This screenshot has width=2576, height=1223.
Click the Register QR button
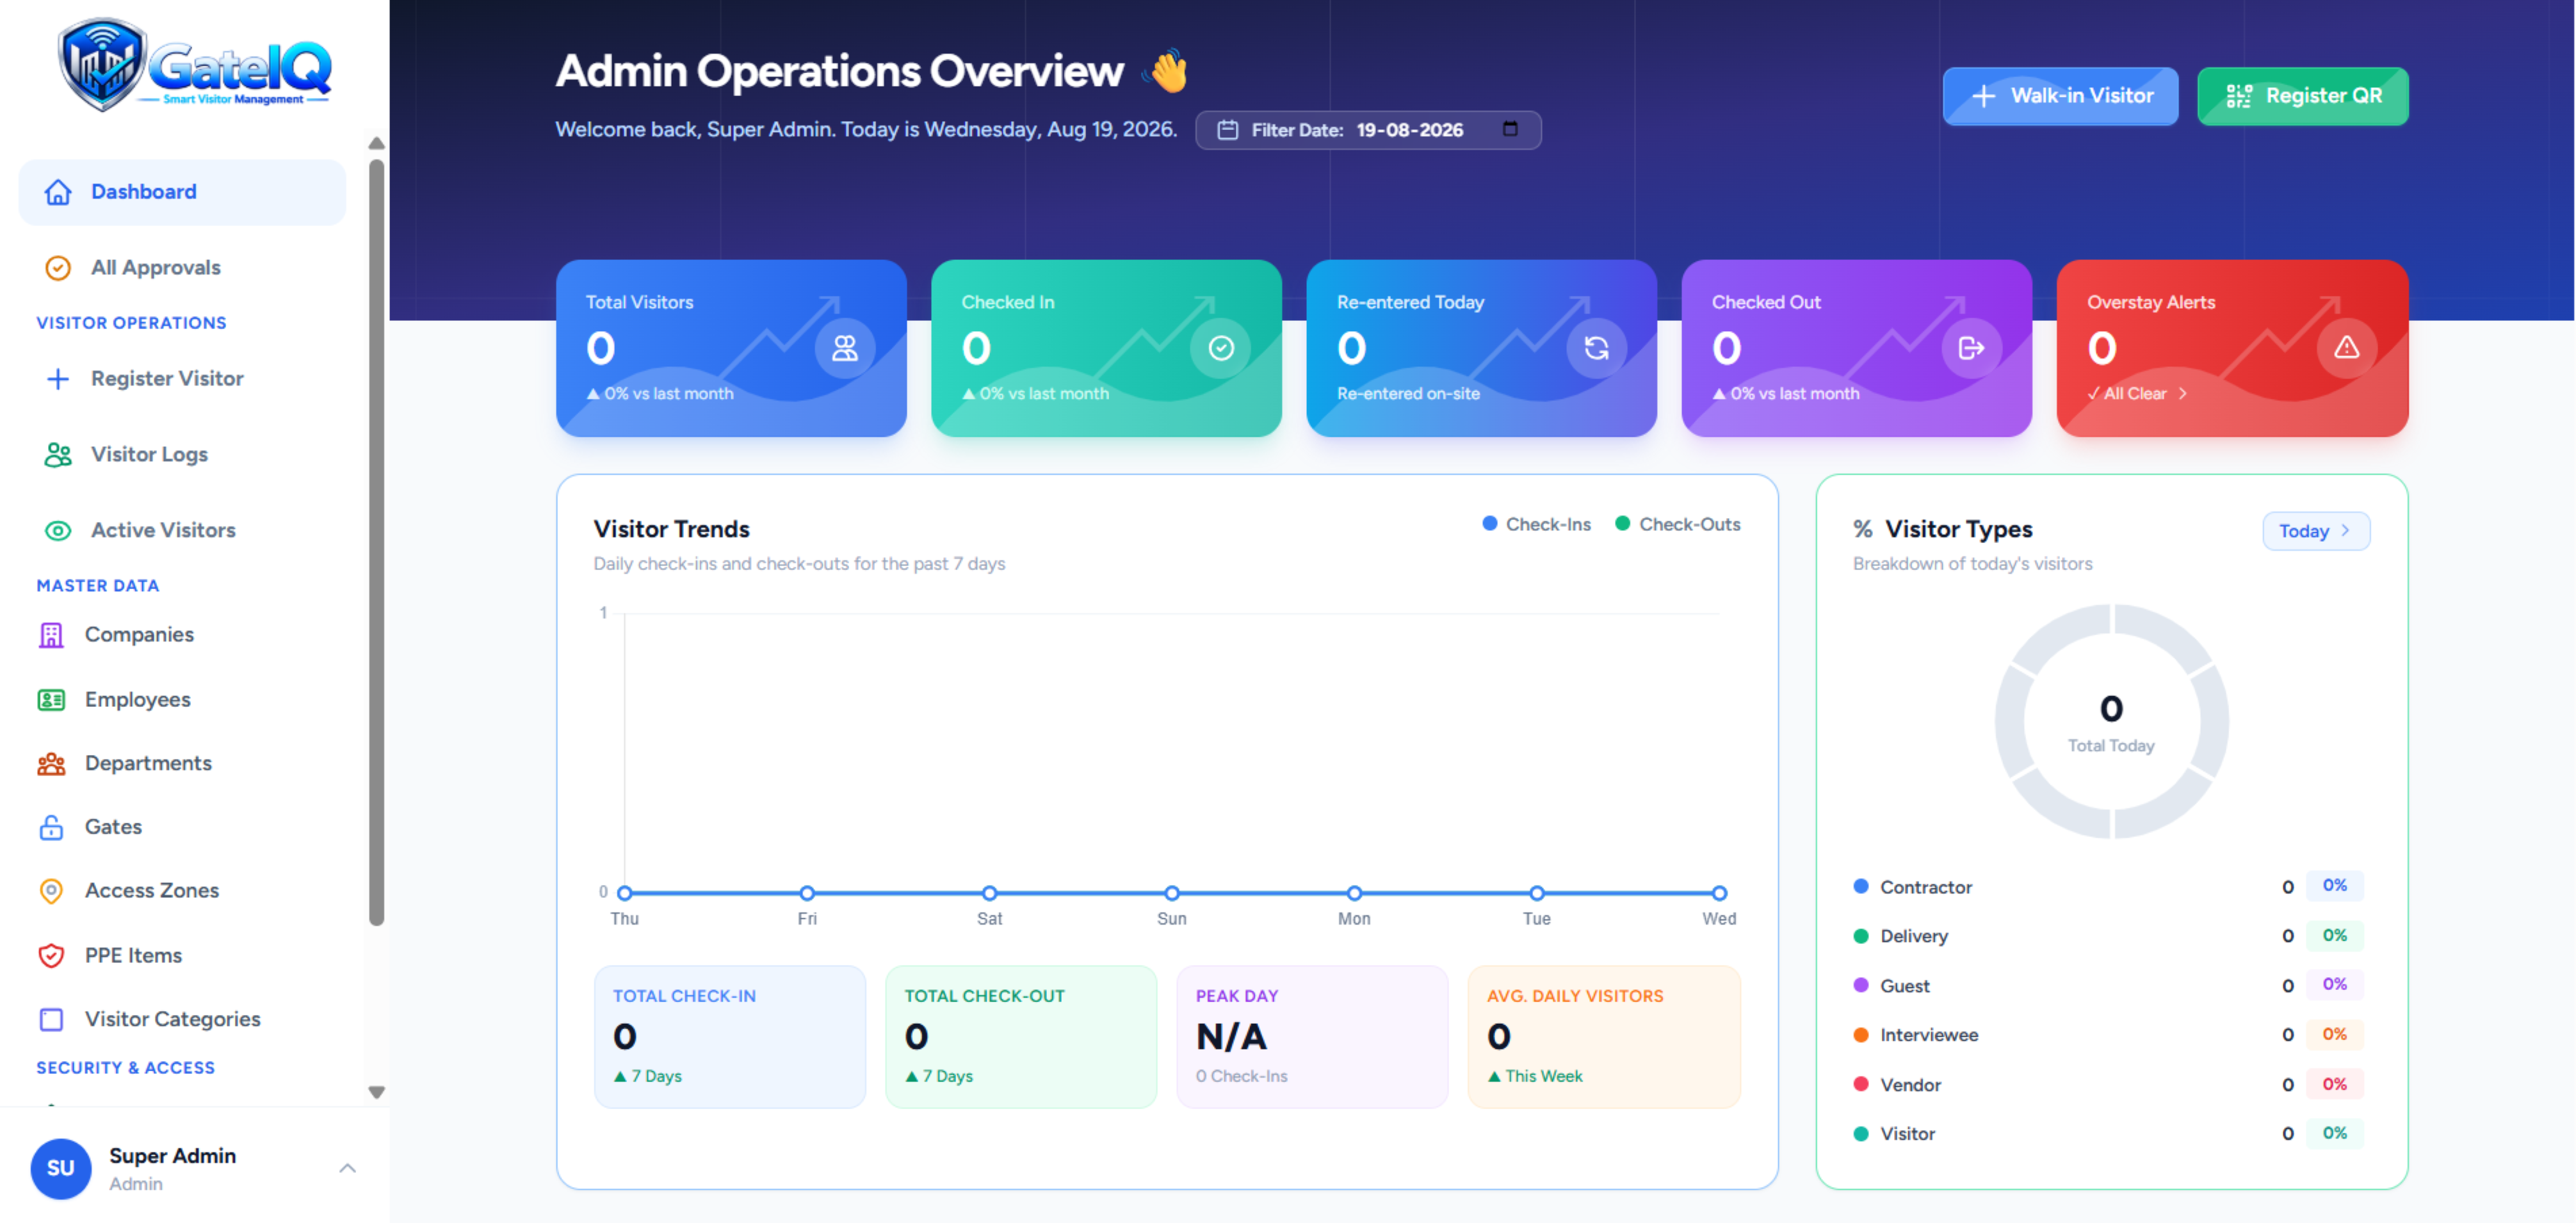(x=2302, y=96)
